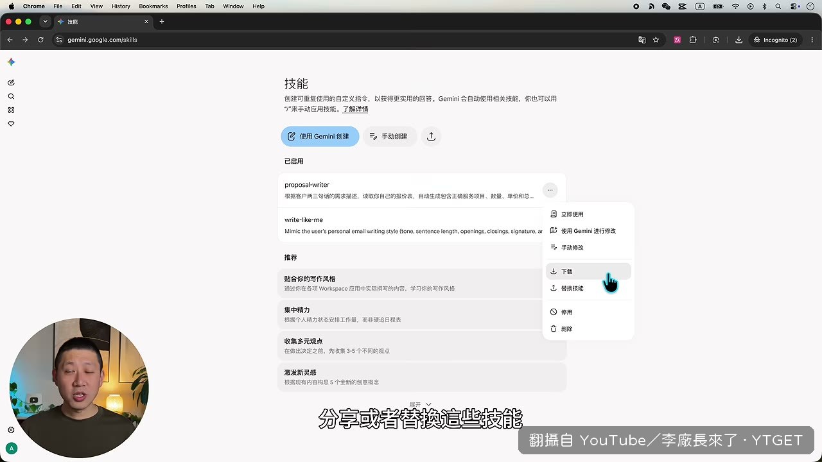This screenshot has width=822, height=462.
Task: Click the Google Lens screen search icon
Action: pyautogui.click(x=716, y=40)
